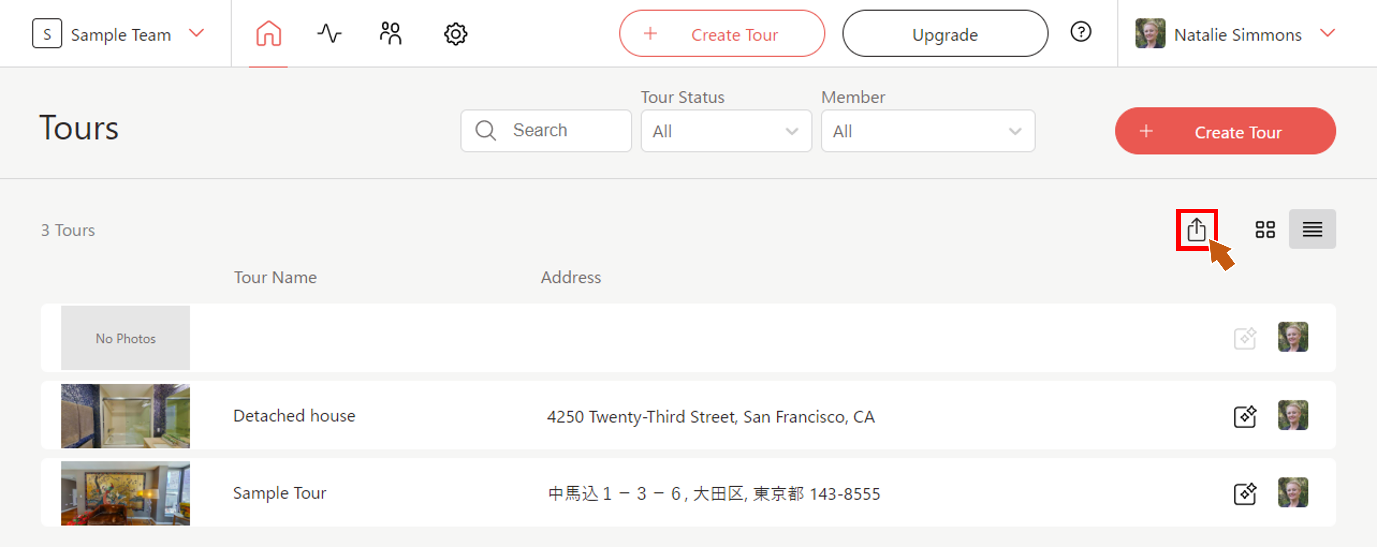Switch to grid view layout

pyautogui.click(x=1265, y=228)
